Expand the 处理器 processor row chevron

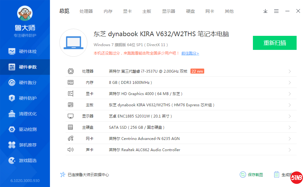289,71
